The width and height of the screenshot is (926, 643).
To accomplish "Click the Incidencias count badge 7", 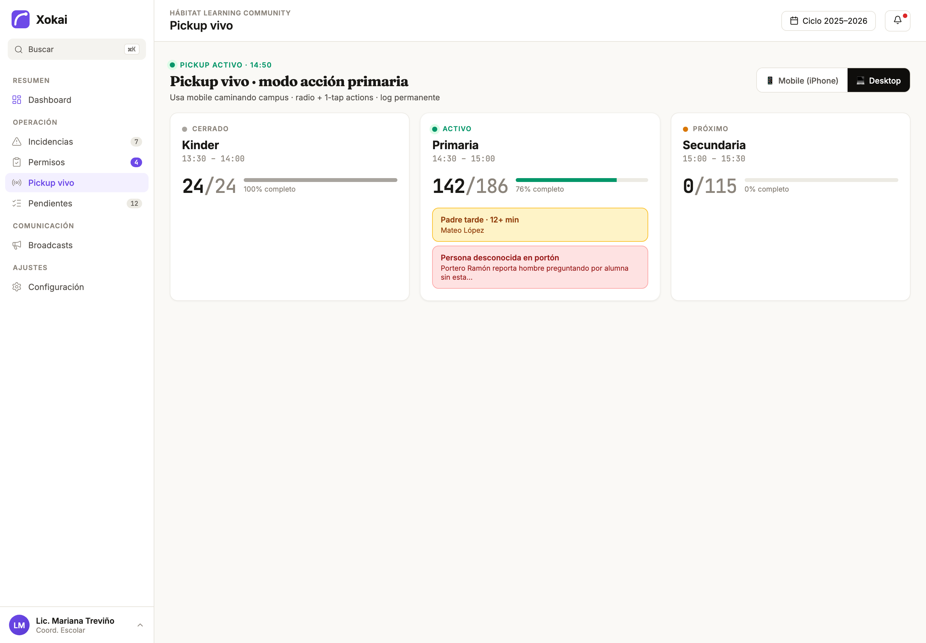I will (x=136, y=141).
